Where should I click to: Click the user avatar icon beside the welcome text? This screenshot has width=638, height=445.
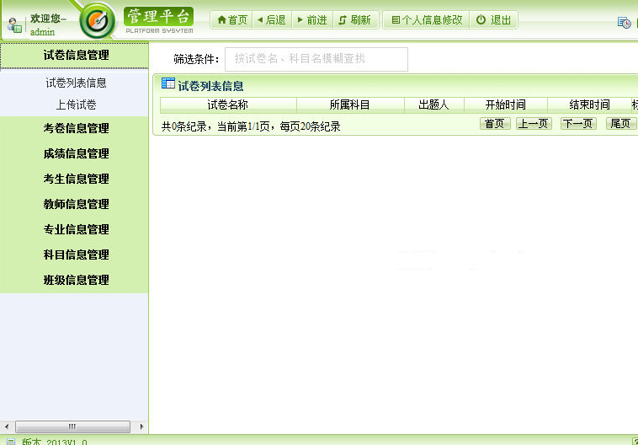pos(14,25)
